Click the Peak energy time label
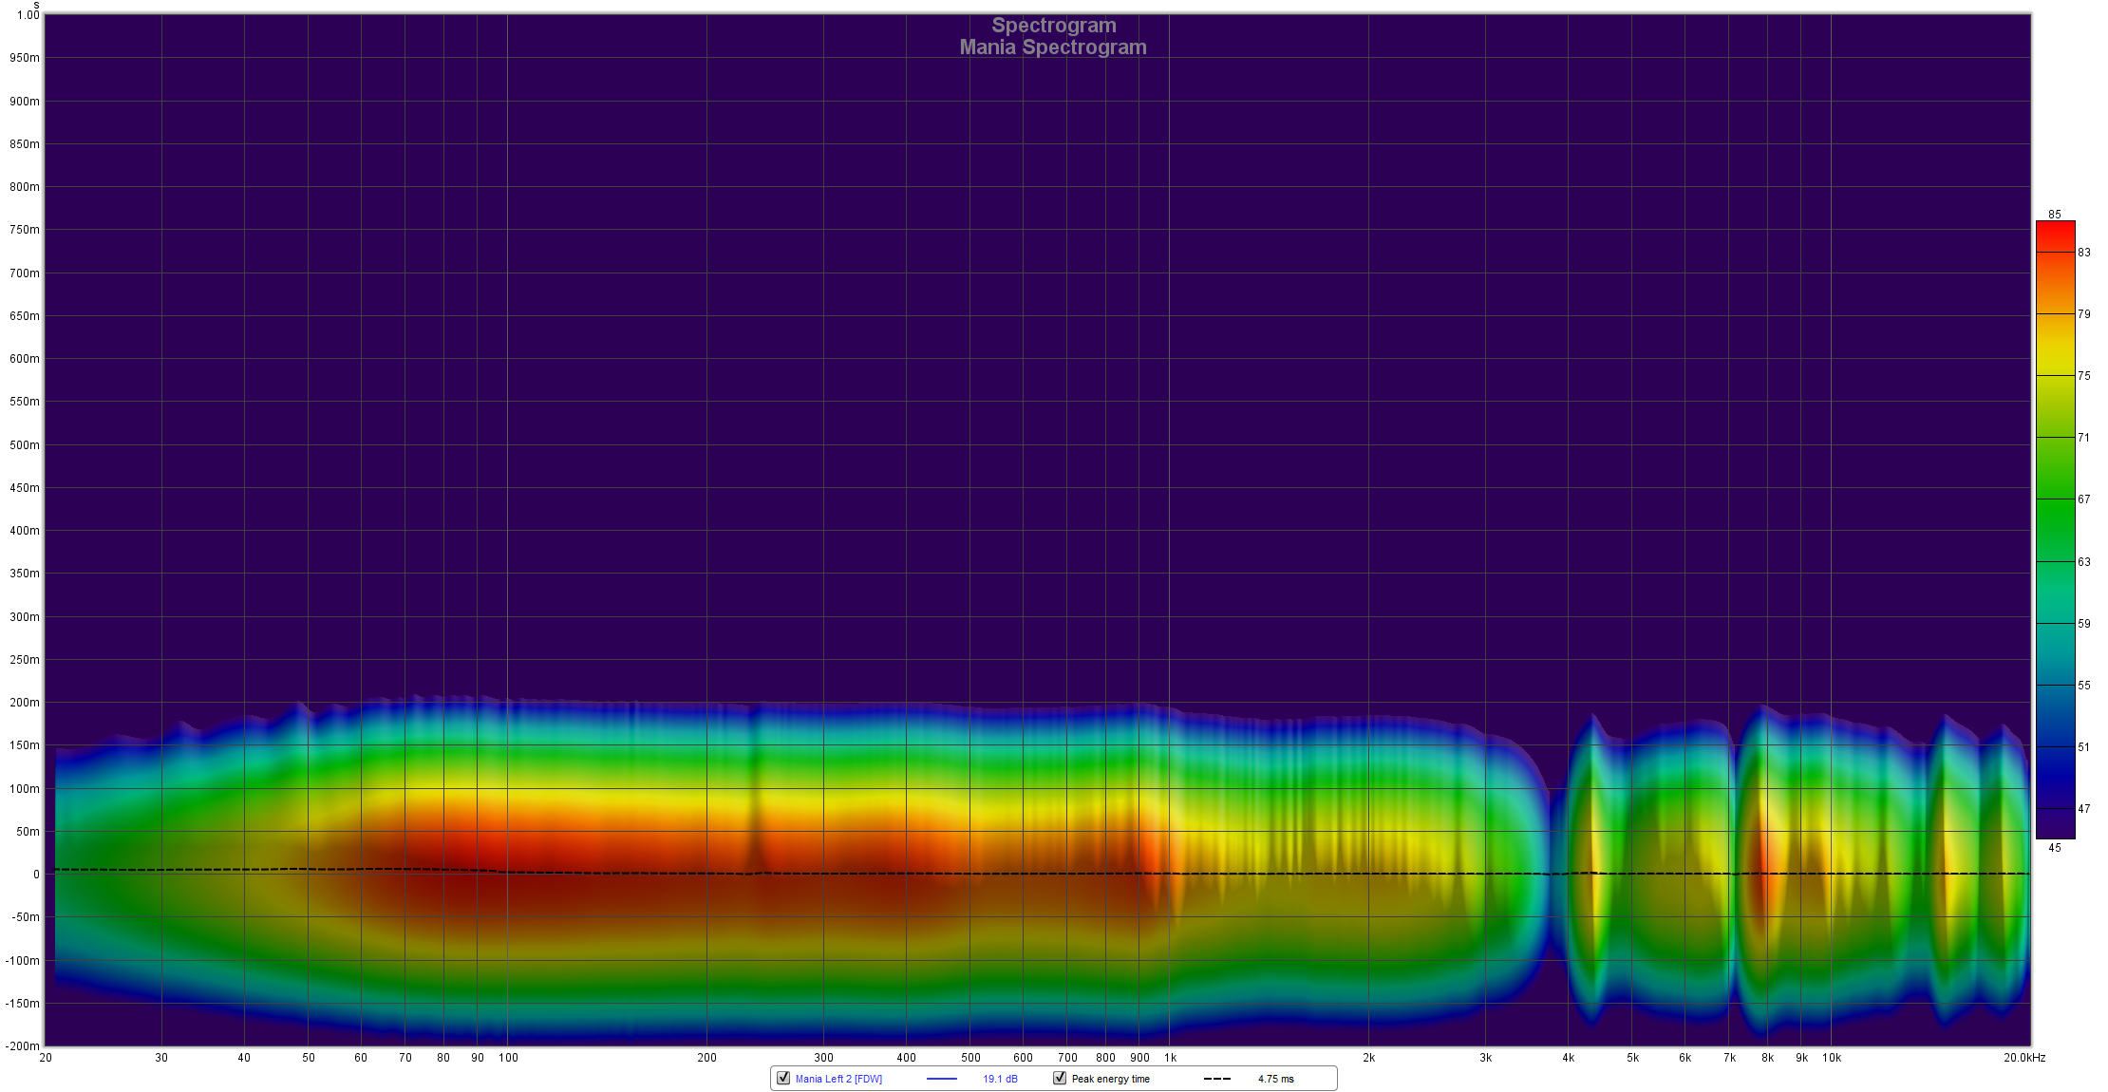The image size is (2108, 1092). pyautogui.click(x=1110, y=1079)
